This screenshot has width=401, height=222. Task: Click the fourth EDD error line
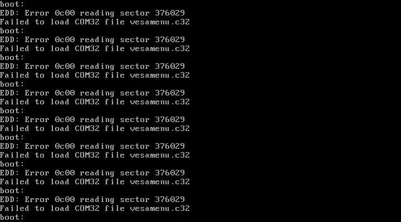[92, 93]
